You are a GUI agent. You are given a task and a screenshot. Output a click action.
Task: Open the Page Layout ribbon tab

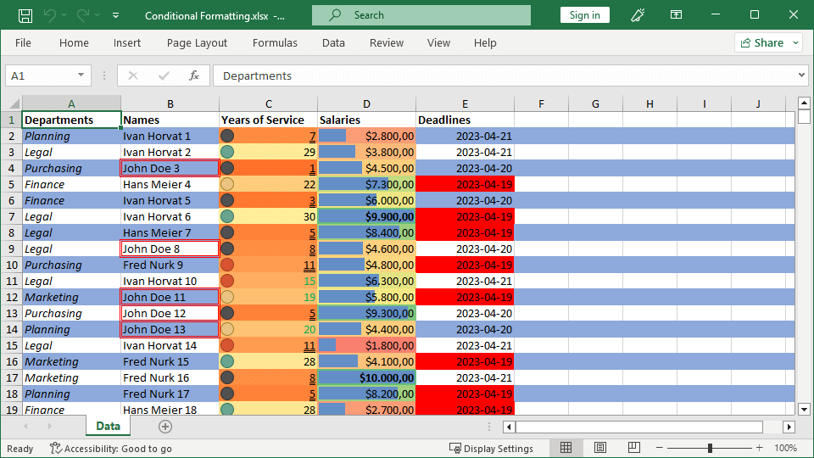pos(197,43)
